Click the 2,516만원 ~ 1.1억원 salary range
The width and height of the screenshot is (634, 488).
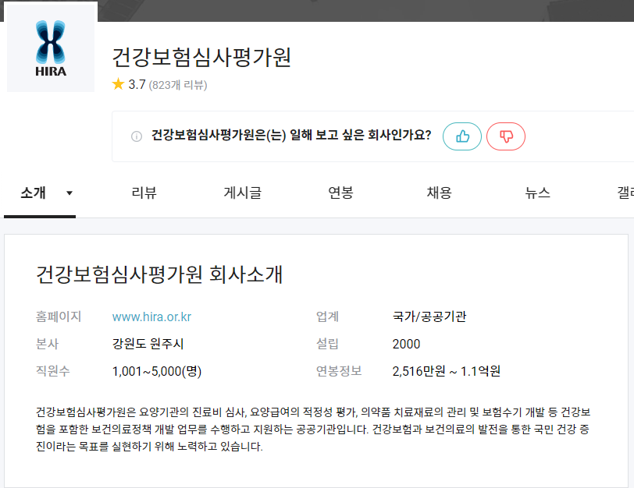coord(447,371)
